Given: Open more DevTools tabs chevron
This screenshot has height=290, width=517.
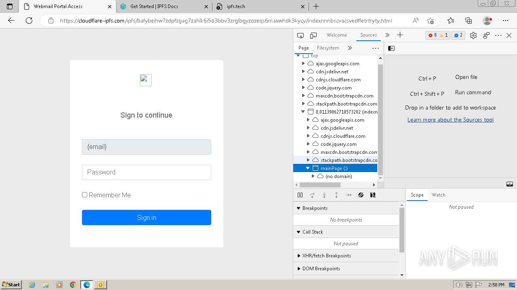Looking at the screenshot, I should [x=387, y=35].
